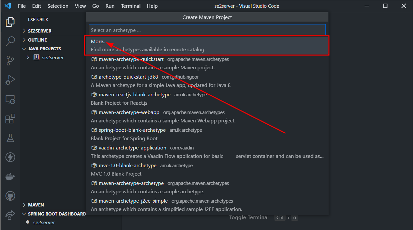Click se2server status dot in Spring Boot Dashboard
This screenshot has height=230, width=413.
coord(28,222)
